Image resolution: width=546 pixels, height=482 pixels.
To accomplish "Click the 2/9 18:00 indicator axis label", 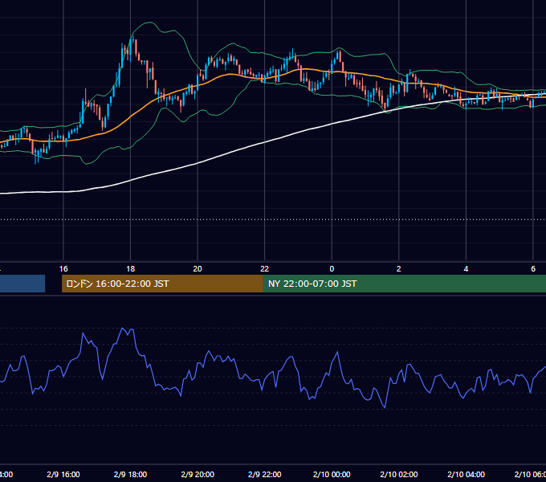I will (x=131, y=474).
